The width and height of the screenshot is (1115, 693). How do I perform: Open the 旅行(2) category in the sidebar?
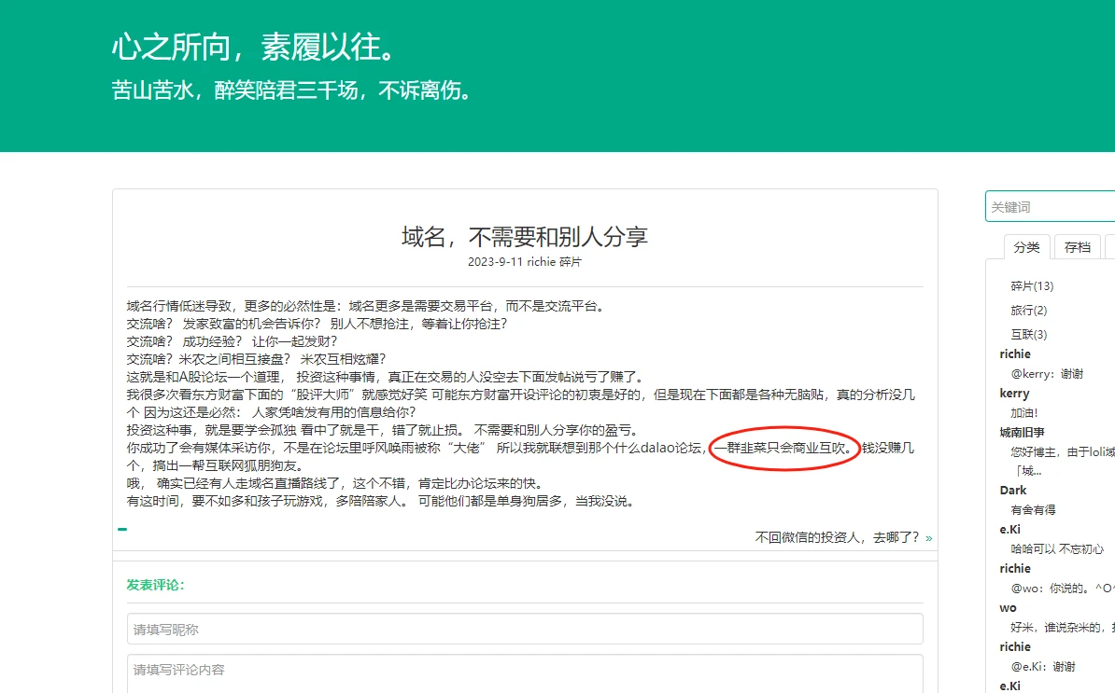[x=1028, y=311]
